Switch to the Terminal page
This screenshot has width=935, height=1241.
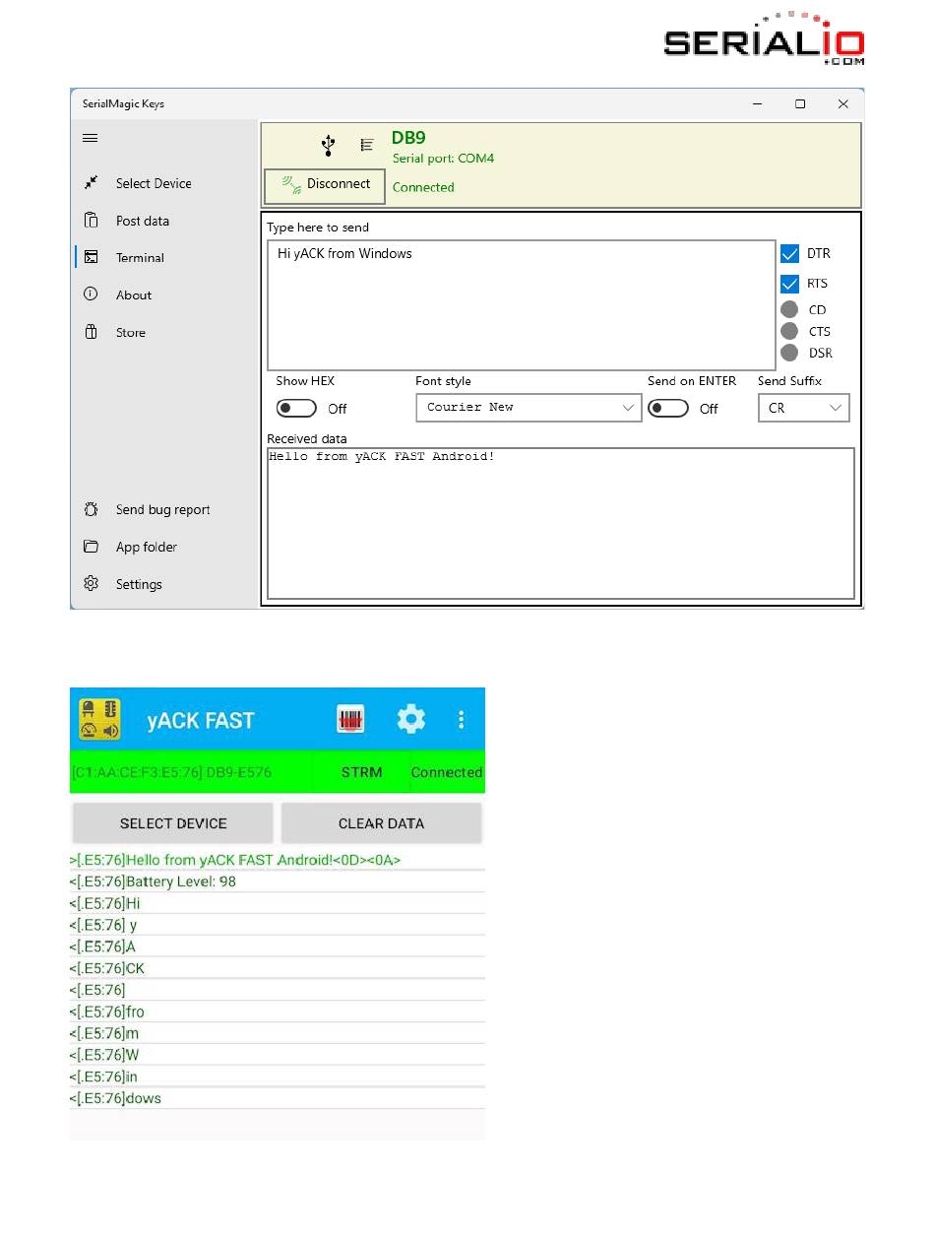click(x=140, y=257)
